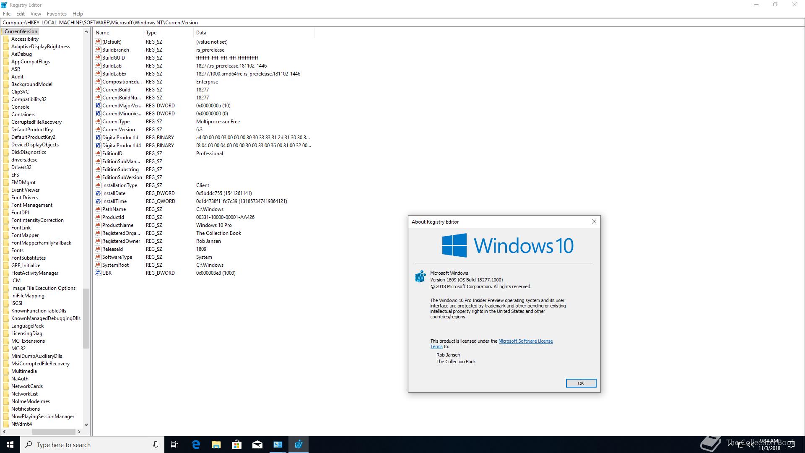Screen dimensions: 805x453
Task: Click the Registry Editor app icon in title bar
Action: click(x=4, y=5)
